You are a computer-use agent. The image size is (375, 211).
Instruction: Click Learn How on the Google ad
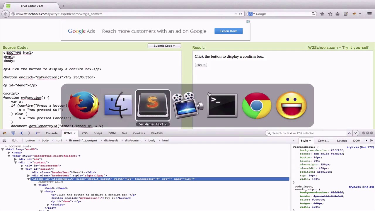(229, 31)
